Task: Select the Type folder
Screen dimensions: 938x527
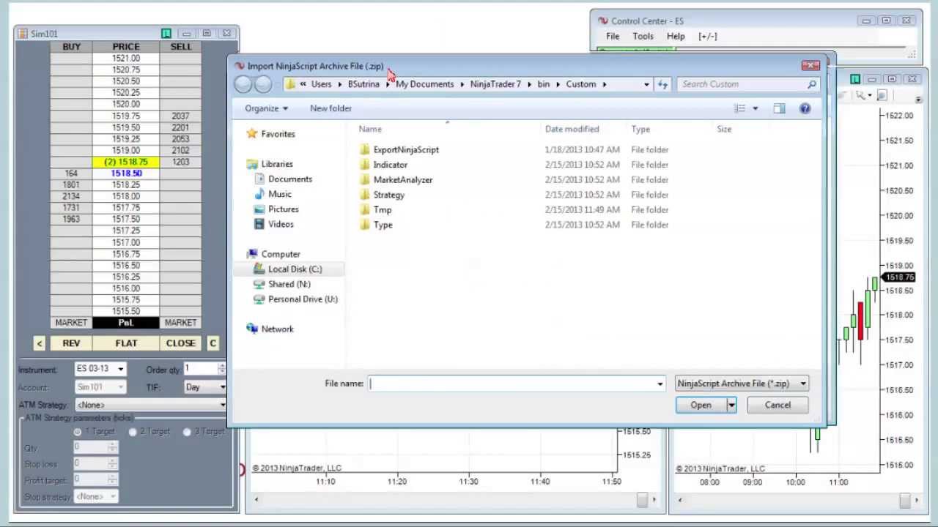Action: coord(383,225)
